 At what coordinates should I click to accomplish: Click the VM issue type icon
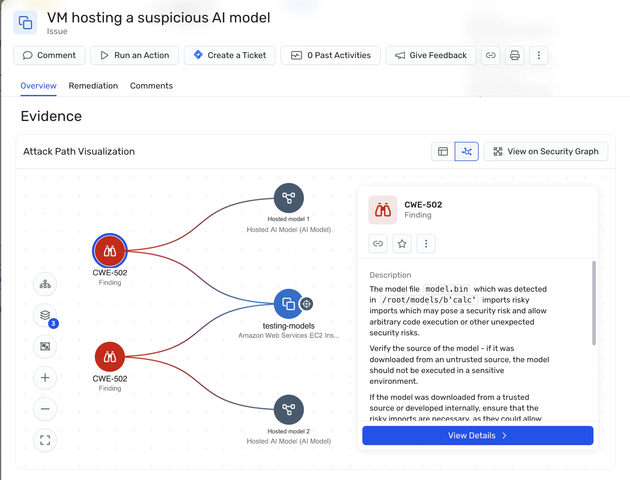pos(25,22)
